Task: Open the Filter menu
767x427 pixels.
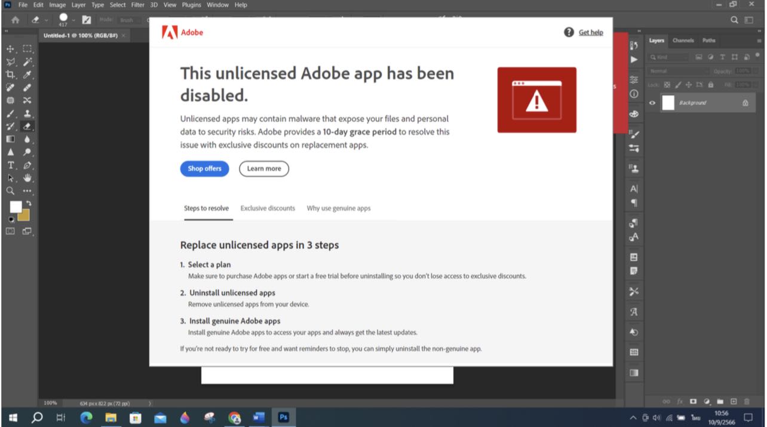Action: 138,5
